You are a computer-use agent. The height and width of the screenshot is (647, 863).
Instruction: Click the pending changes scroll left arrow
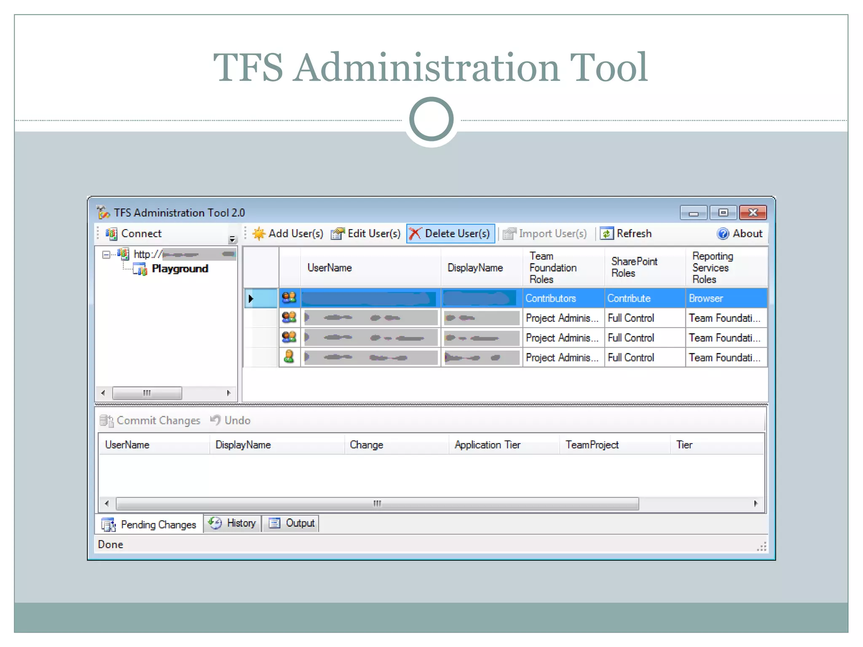tap(107, 503)
